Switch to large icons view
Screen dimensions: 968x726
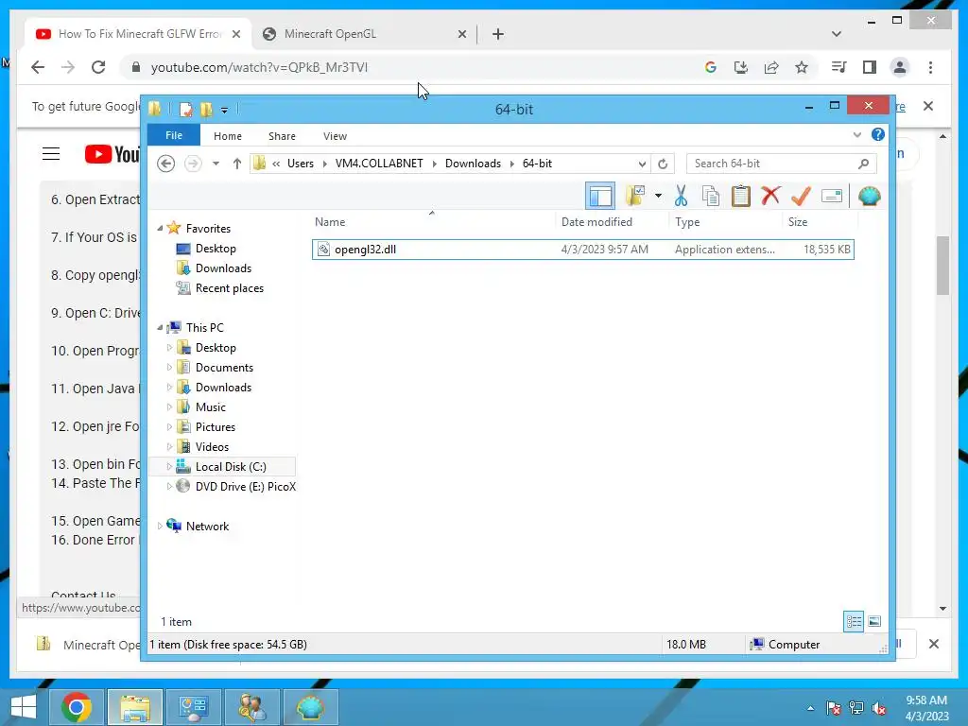(874, 622)
